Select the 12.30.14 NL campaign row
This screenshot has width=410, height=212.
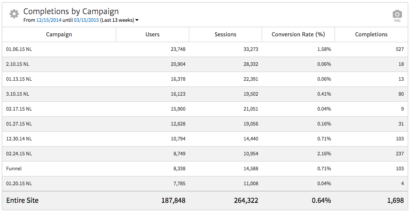19,139
